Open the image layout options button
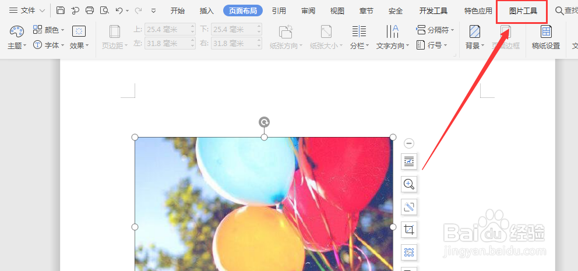 click(409, 161)
